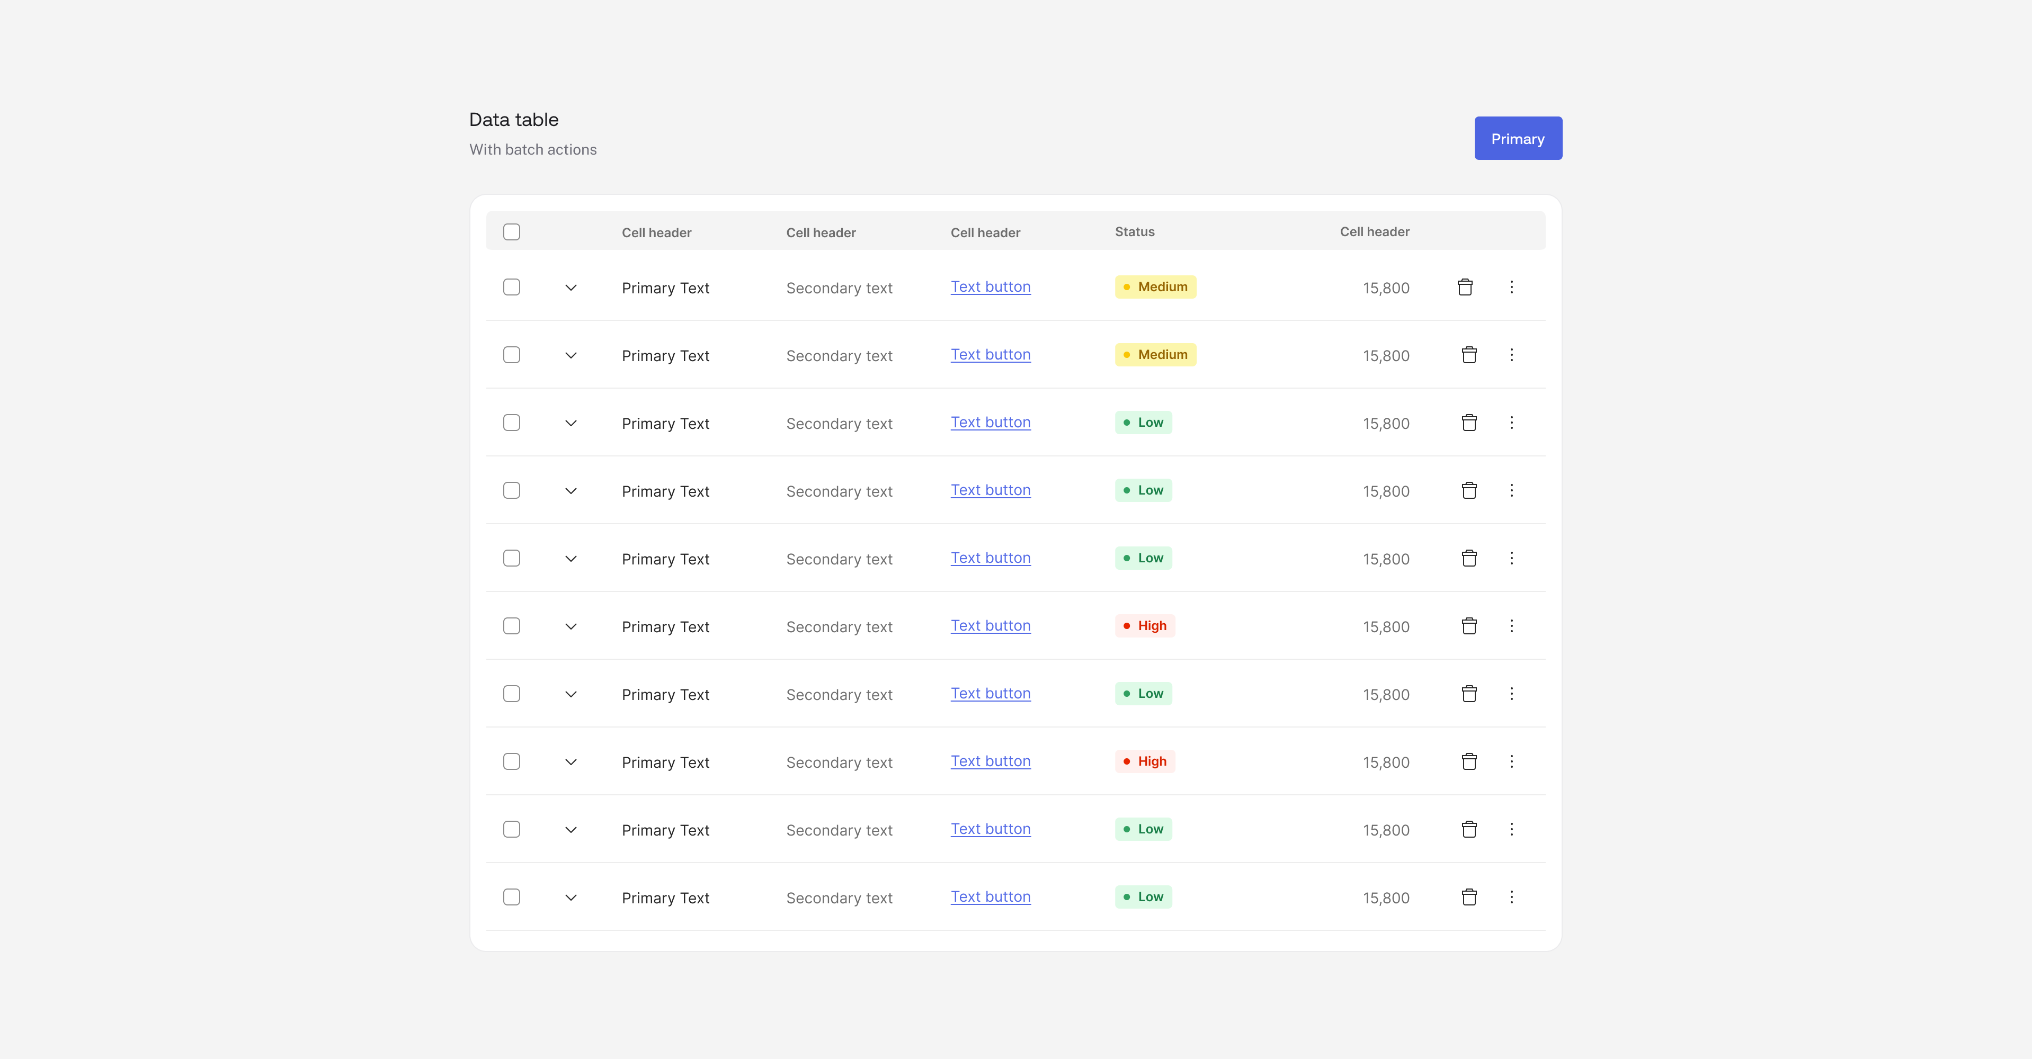2032x1059 pixels.
Task: Open the kebab menu in the last row
Action: [1511, 898]
